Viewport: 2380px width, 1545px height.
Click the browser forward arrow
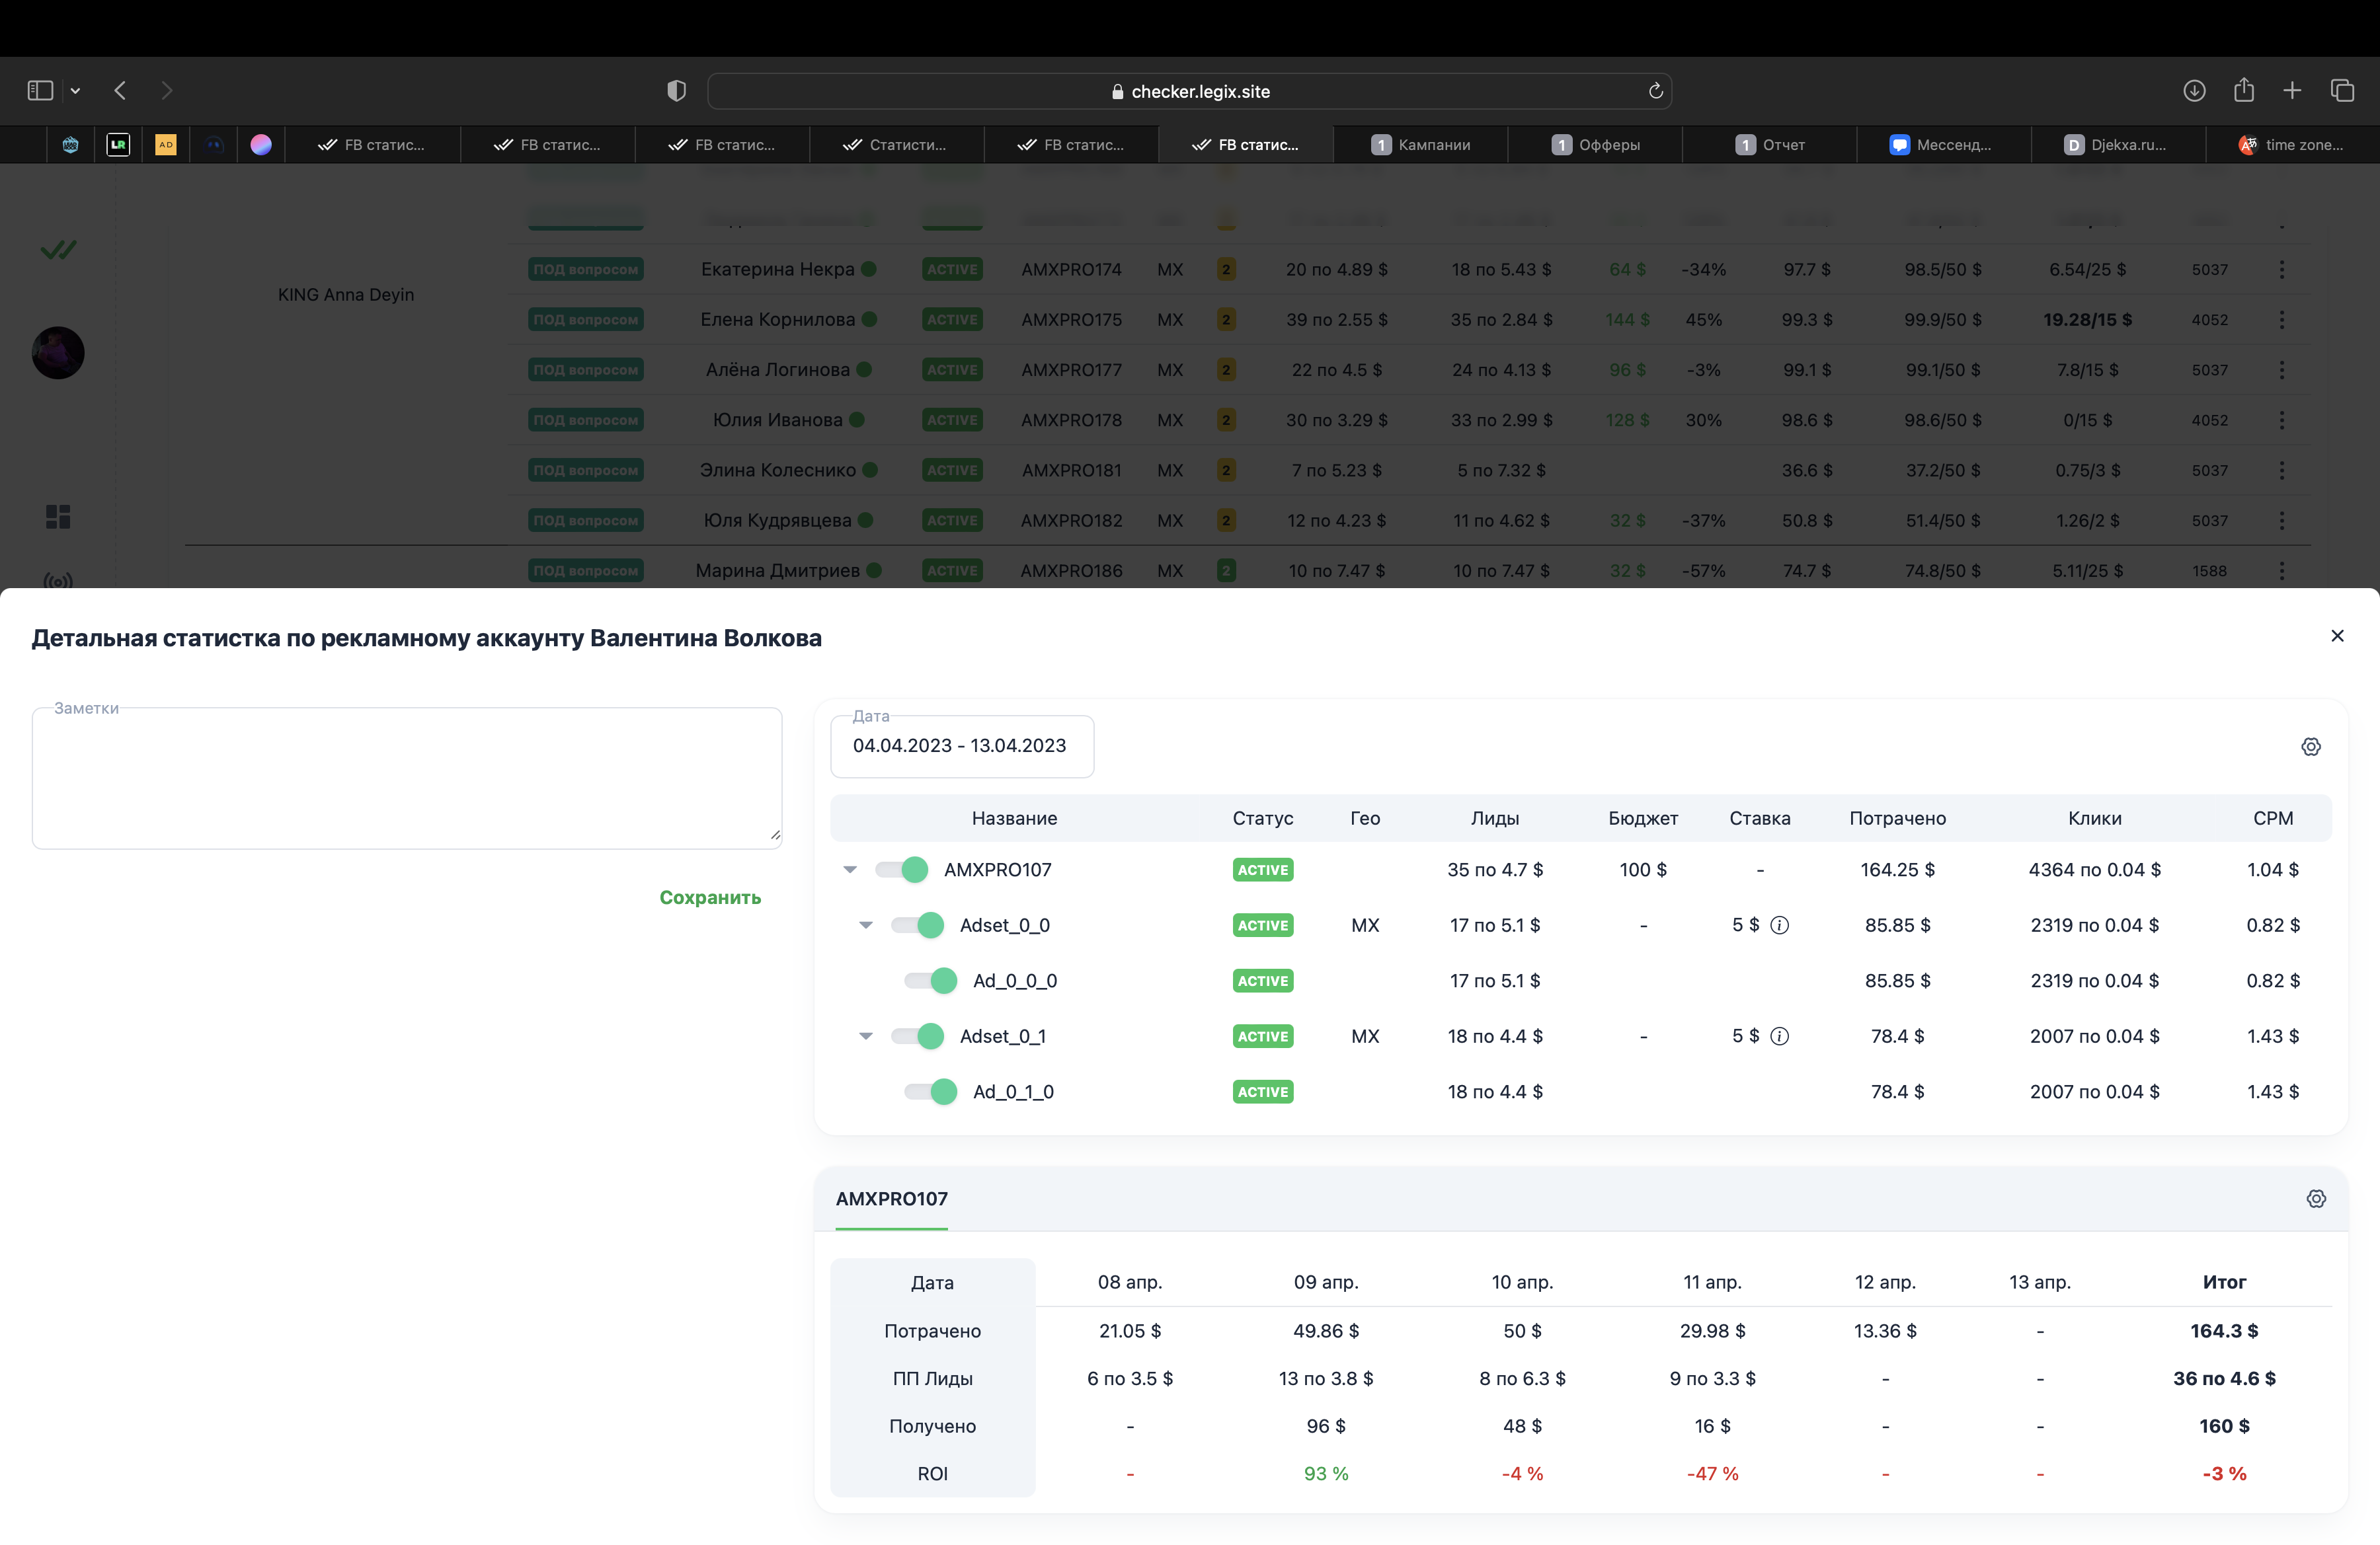click(167, 91)
